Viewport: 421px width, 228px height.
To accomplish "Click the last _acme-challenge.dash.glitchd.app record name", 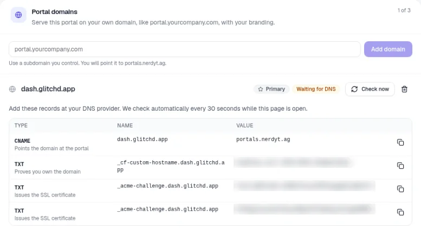I will [x=167, y=209].
